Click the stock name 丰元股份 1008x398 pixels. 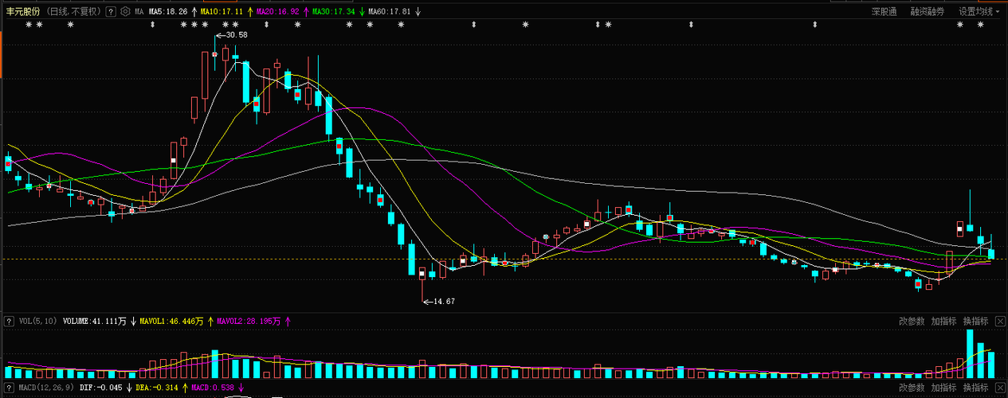click(23, 12)
